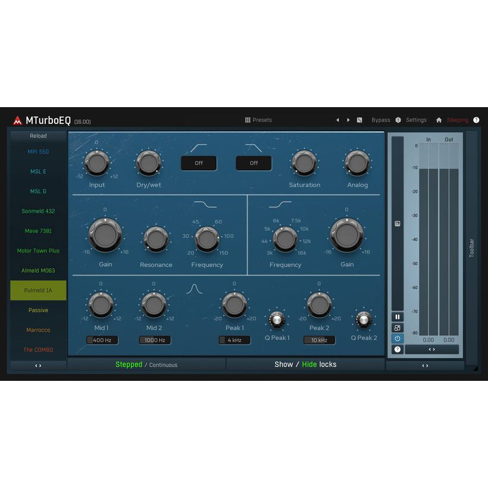Click the Mid 2 knob
This screenshot has width=488, height=488.
tap(154, 305)
